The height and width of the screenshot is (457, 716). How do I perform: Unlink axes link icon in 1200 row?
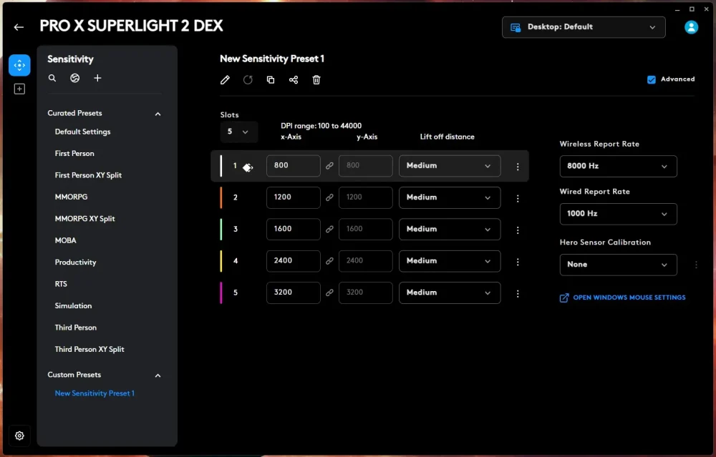[329, 197]
